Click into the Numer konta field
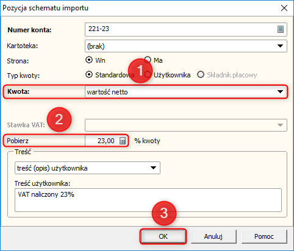 [x=181, y=29]
